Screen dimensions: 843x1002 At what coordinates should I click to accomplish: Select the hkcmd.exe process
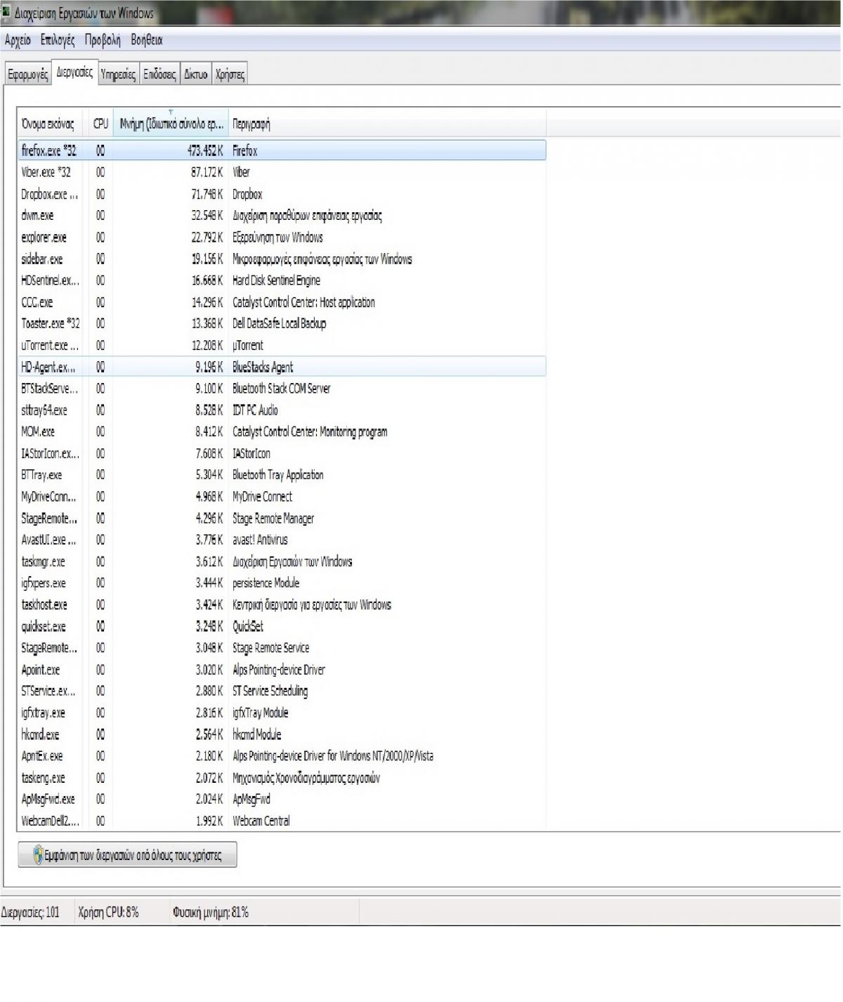(282, 735)
